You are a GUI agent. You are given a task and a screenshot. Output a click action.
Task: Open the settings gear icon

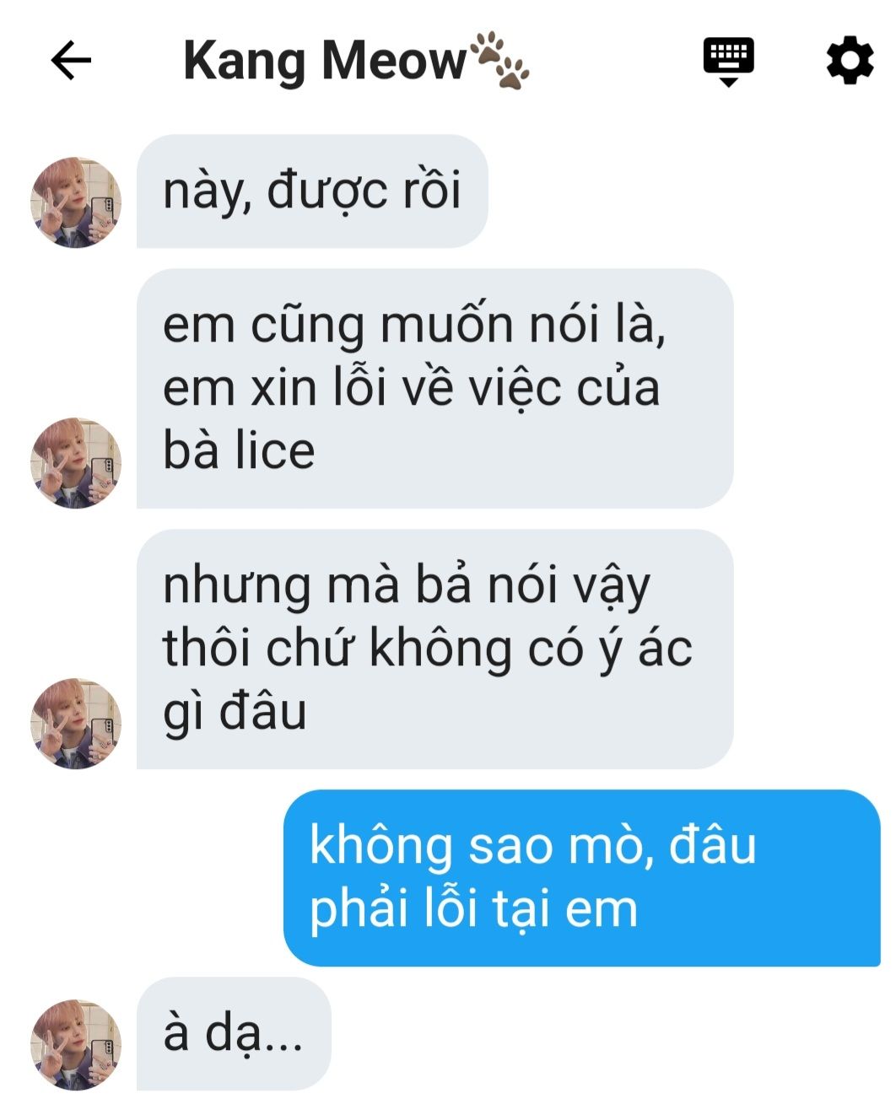(849, 61)
